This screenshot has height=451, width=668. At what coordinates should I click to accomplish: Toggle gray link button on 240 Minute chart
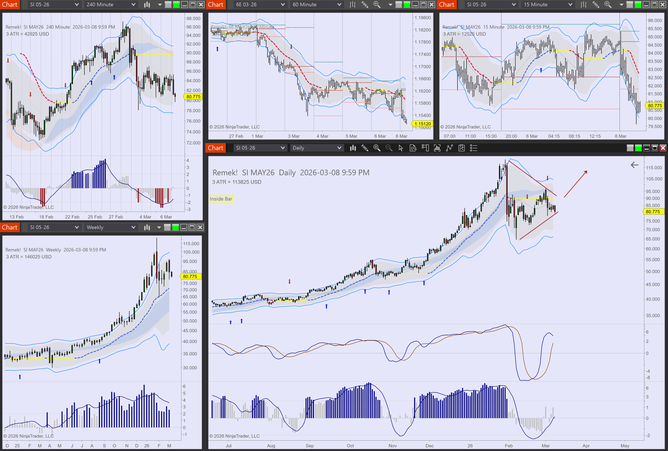(x=168, y=5)
